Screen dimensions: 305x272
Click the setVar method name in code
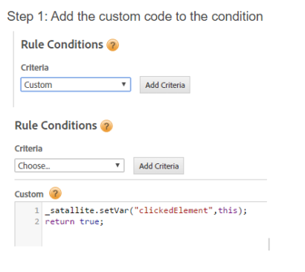114,210
